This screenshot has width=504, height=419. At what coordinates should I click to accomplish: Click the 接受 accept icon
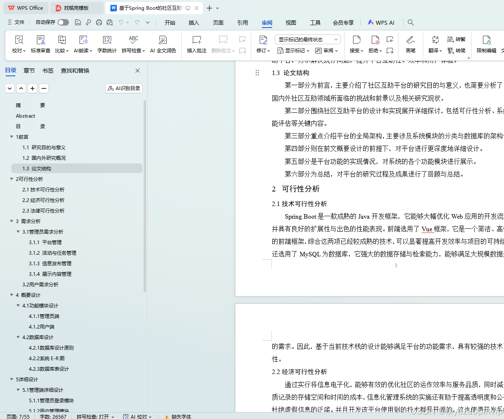click(356, 40)
